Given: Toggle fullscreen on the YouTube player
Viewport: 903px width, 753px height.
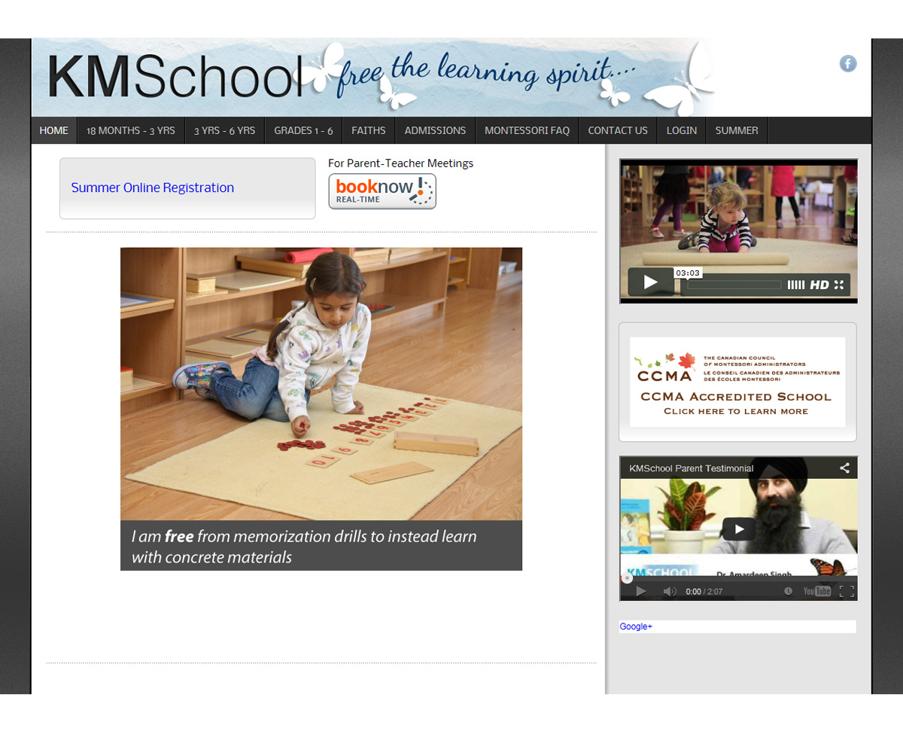Looking at the screenshot, I should pos(847,591).
